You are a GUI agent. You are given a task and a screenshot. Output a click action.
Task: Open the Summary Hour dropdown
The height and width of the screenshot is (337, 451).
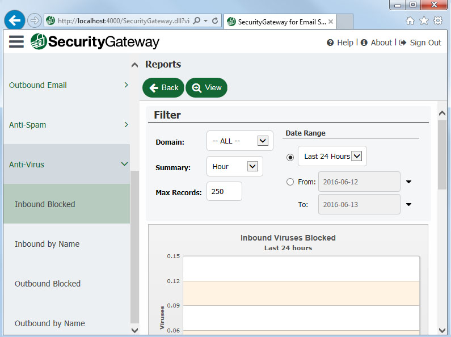235,166
